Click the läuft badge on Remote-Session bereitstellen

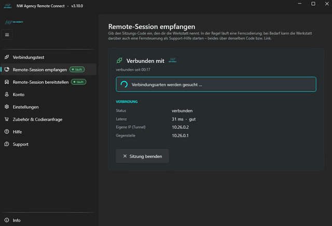(x=78, y=82)
